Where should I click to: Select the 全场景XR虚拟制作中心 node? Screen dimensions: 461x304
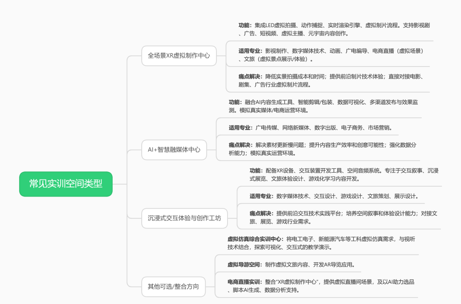point(179,56)
